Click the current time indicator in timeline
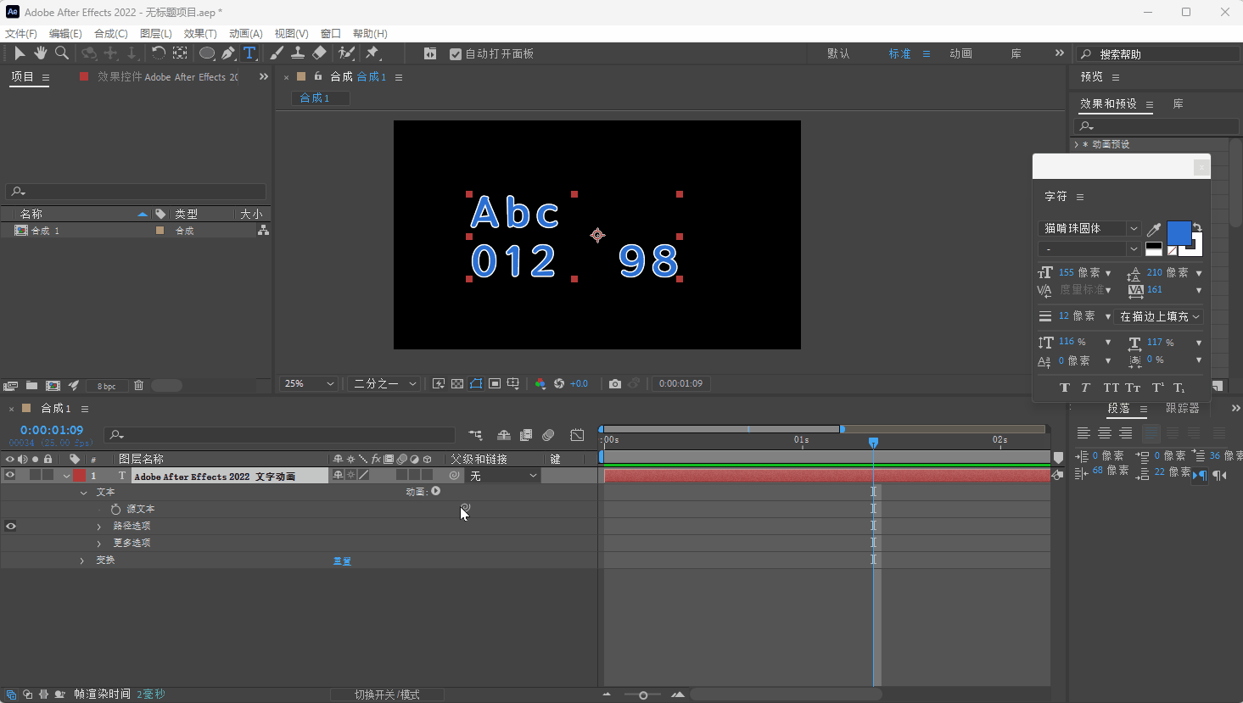 (x=873, y=442)
